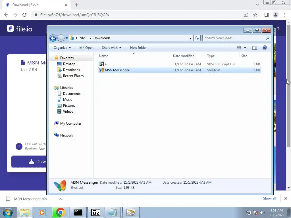Click New folder in the toolbar
The width and height of the screenshot is (291, 218).
point(138,48)
